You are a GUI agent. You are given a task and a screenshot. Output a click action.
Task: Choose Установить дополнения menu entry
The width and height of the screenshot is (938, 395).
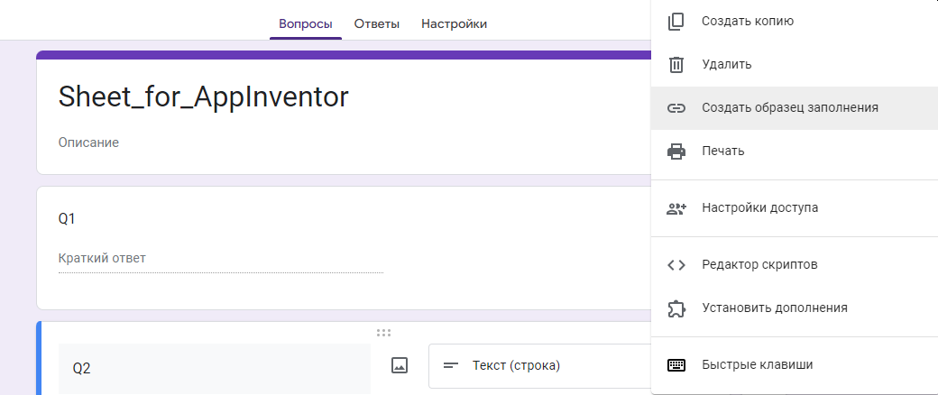[x=774, y=308]
